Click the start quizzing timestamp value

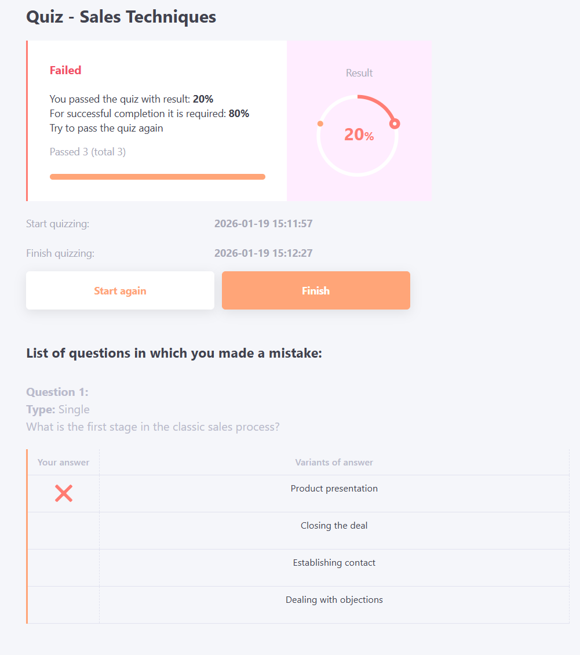click(x=264, y=224)
